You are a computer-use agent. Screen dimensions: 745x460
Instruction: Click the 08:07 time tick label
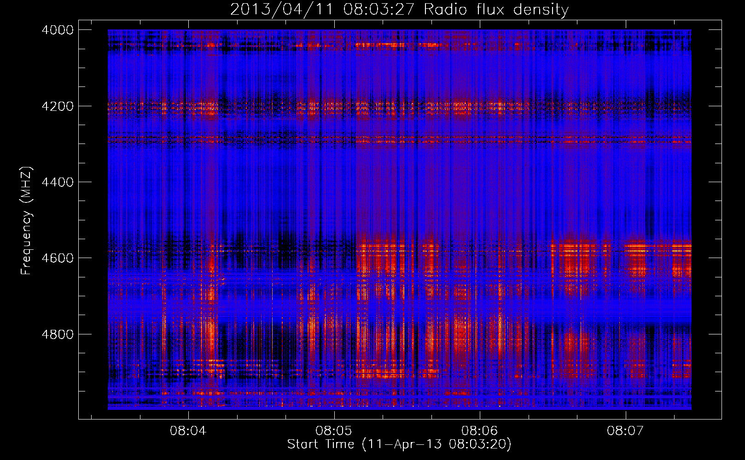[x=625, y=431]
